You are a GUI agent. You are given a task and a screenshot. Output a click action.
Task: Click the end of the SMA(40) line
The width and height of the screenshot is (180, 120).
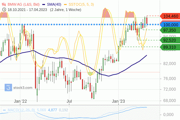147,55
